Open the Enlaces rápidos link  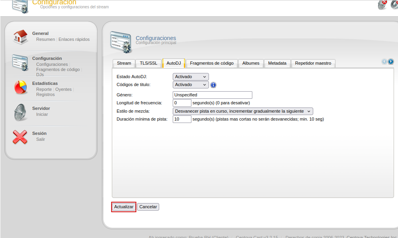pyautogui.click(x=74, y=39)
